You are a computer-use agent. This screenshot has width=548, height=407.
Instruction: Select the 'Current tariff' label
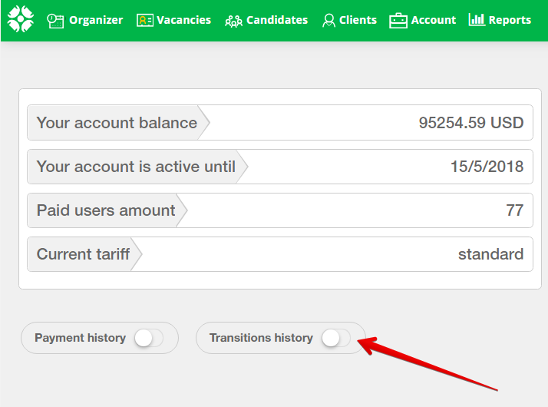[x=83, y=254]
